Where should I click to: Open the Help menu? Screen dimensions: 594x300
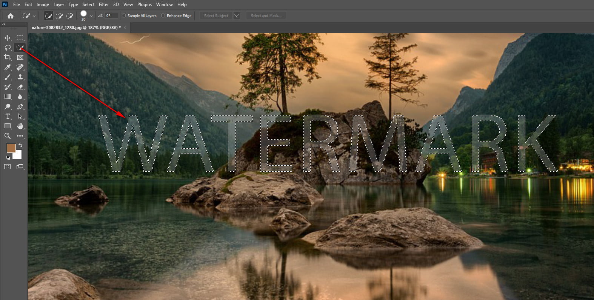[x=182, y=5]
